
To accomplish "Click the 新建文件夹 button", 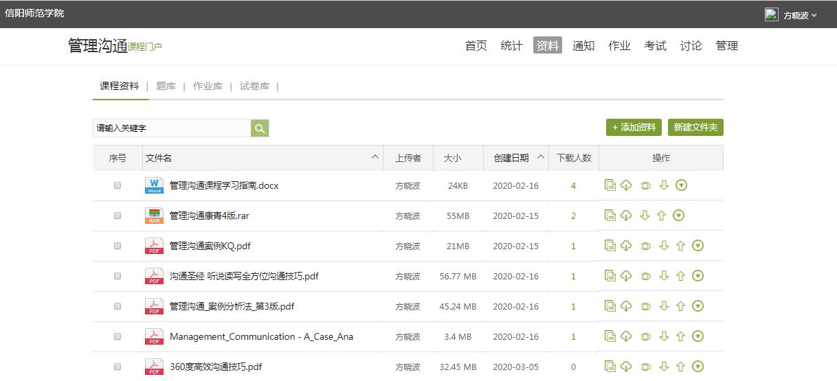I will click(x=695, y=128).
